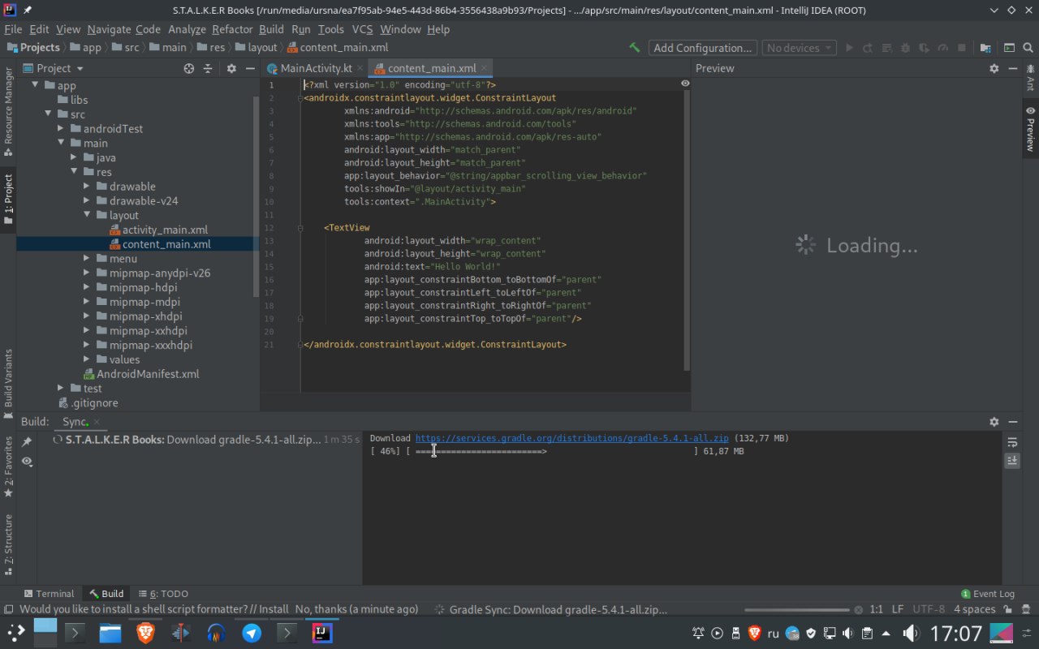Viewport: 1039px width, 649px height.
Task: Open the Terminal tool window button
Action: pos(49,594)
